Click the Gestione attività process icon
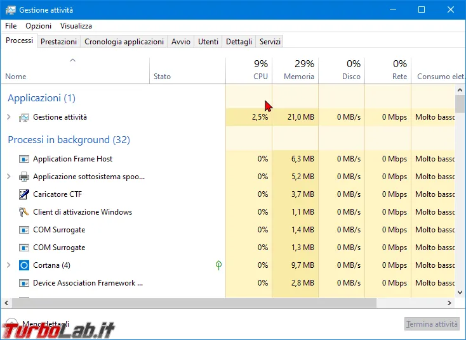 (23, 117)
